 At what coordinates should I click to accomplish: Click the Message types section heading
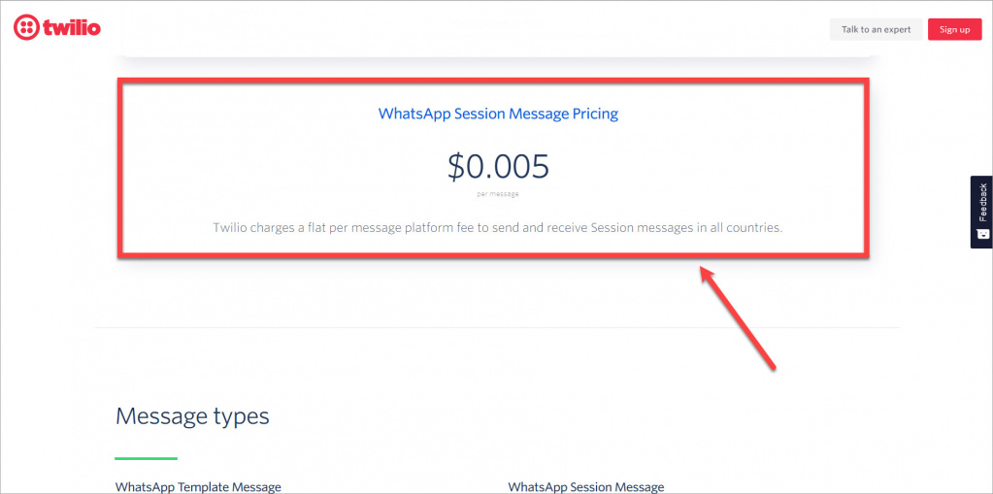pyautogui.click(x=192, y=416)
